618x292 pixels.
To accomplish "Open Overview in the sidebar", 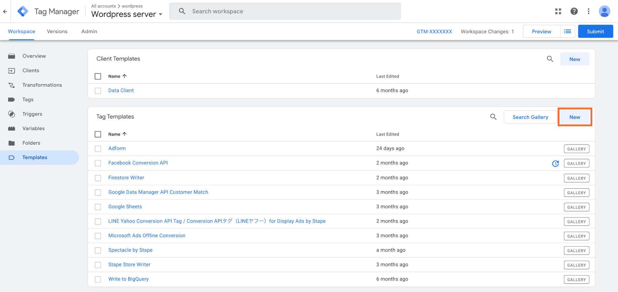I will (34, 56).
